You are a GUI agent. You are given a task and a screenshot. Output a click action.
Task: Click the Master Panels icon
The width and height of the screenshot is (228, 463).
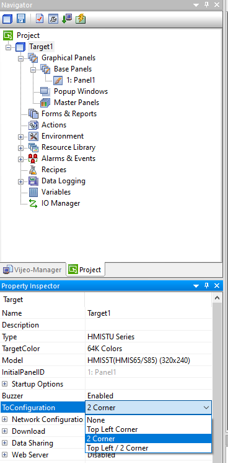click(x=45, y=103)
